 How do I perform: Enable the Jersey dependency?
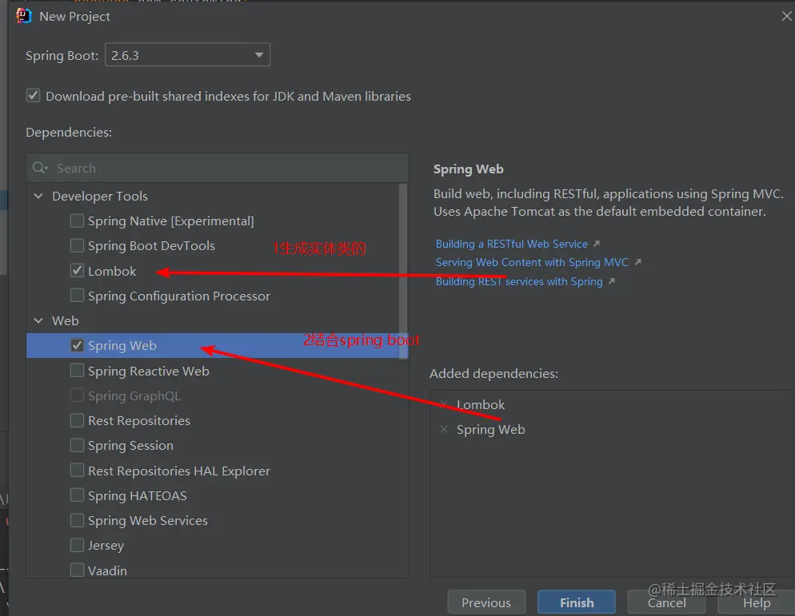[x=77, y=545]
